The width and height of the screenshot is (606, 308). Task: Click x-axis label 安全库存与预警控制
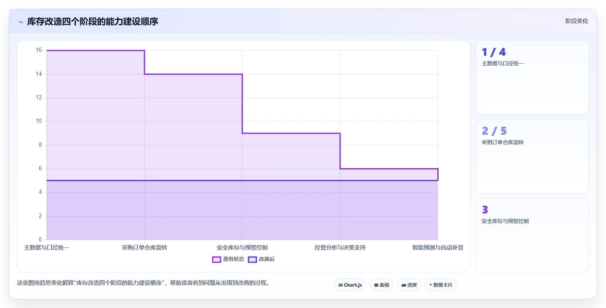point(242,247)
